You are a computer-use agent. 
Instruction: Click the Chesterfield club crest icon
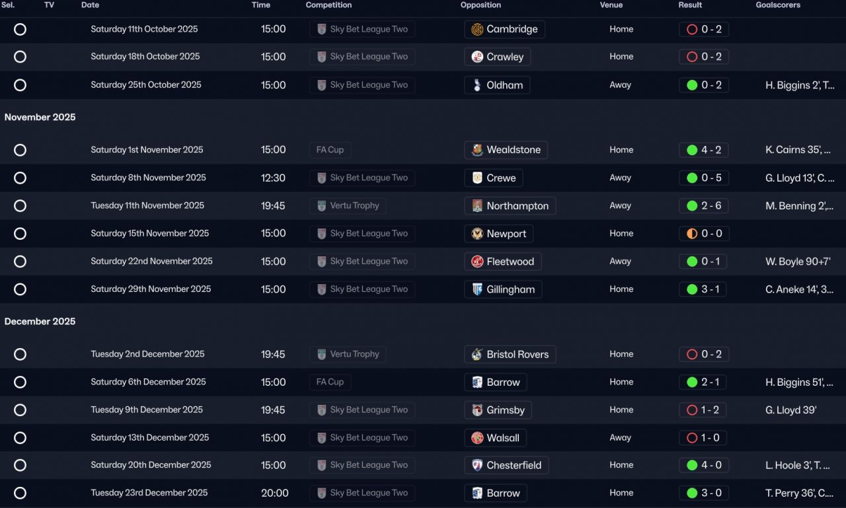pyautogui.click(x=477, y=465)
